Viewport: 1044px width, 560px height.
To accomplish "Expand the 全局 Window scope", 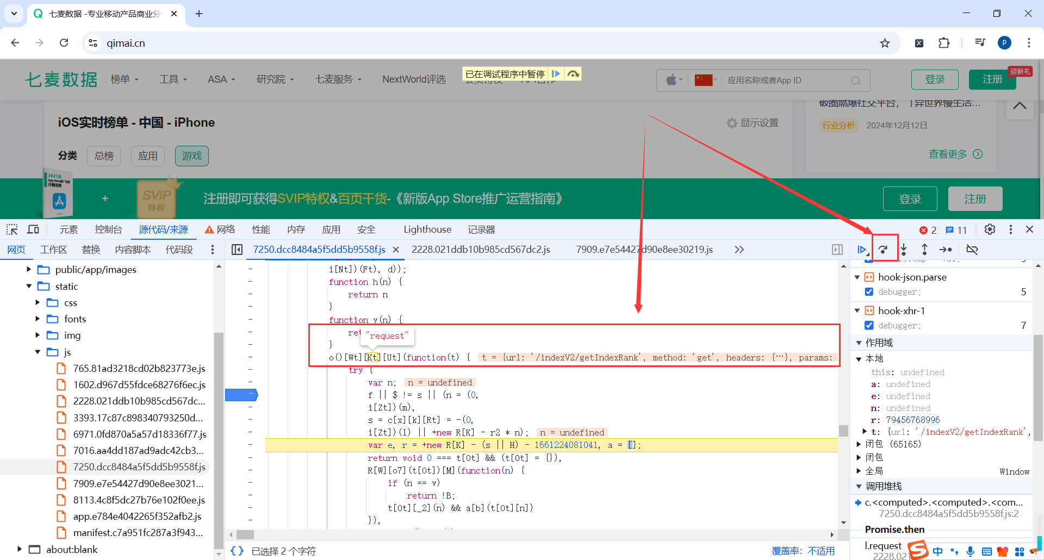I will click(859, 471).
